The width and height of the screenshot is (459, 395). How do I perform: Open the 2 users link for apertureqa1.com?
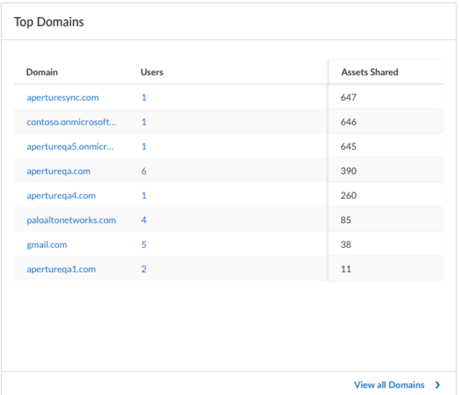144,270
